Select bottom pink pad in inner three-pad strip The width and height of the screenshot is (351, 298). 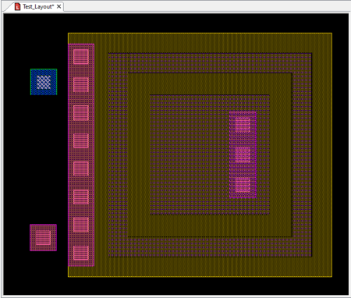coord(243,185)
